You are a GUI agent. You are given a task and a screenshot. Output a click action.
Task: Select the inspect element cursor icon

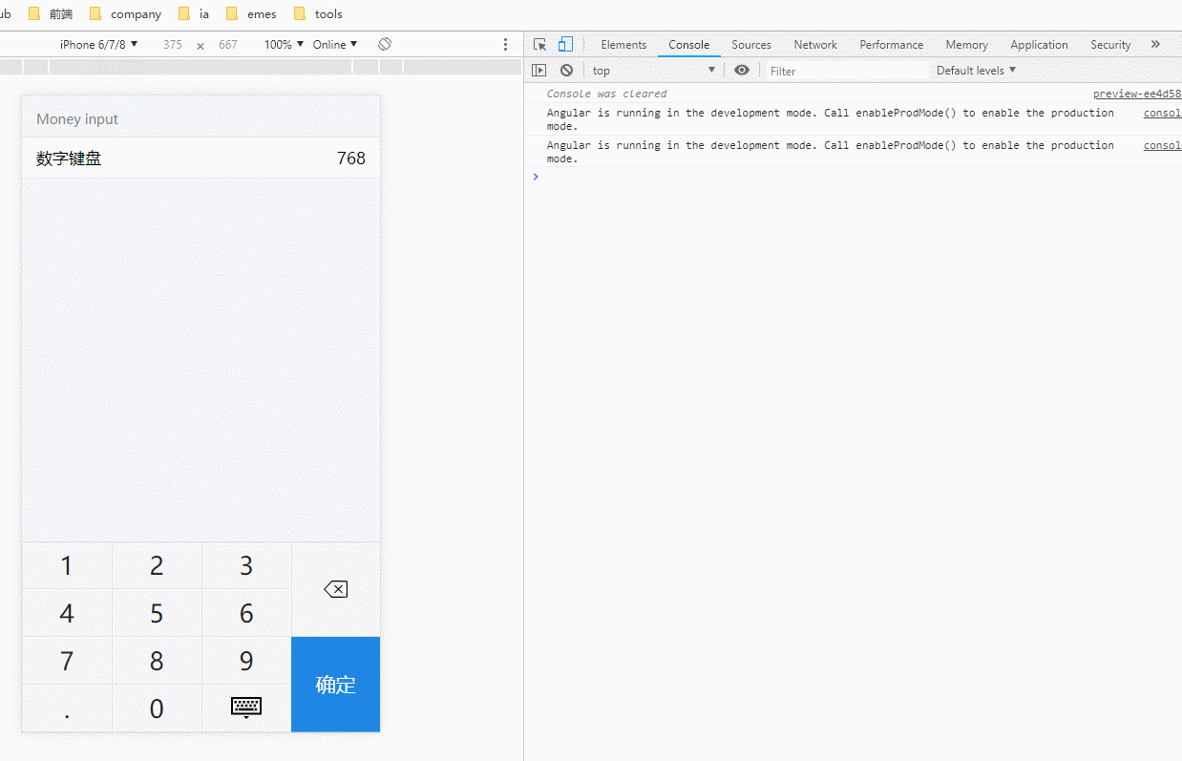pyautogui.click(x=539, y=44)
